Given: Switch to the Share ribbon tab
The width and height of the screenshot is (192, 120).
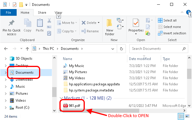Looking at the screenshot, I should click(x=42, y=13).
